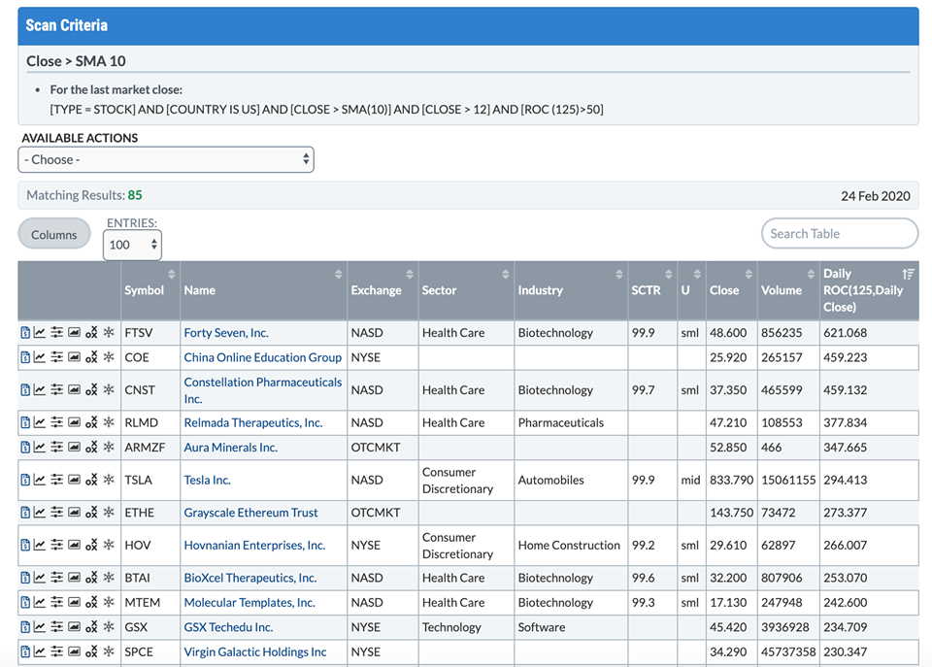Launch the sliders chart icon in the BTAI row
This screenshot has height=667, width=932.
(56, 578)
